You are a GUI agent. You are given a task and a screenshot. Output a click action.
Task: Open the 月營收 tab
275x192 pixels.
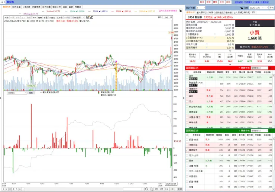click(78, 7)
